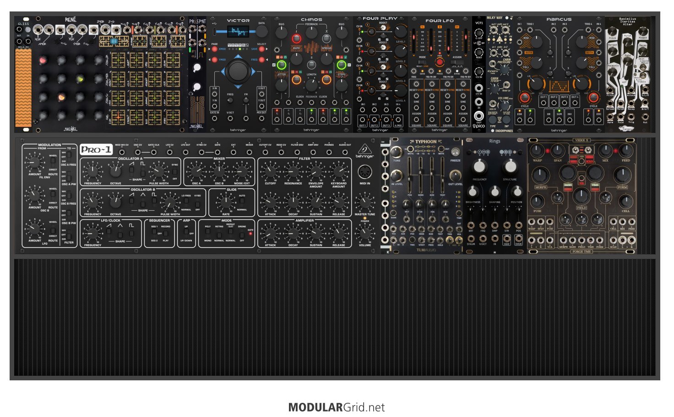Adjust the LEVEL 1 knob on Four Play
This screenshot has width=674, height=417.
pos(400,32)
